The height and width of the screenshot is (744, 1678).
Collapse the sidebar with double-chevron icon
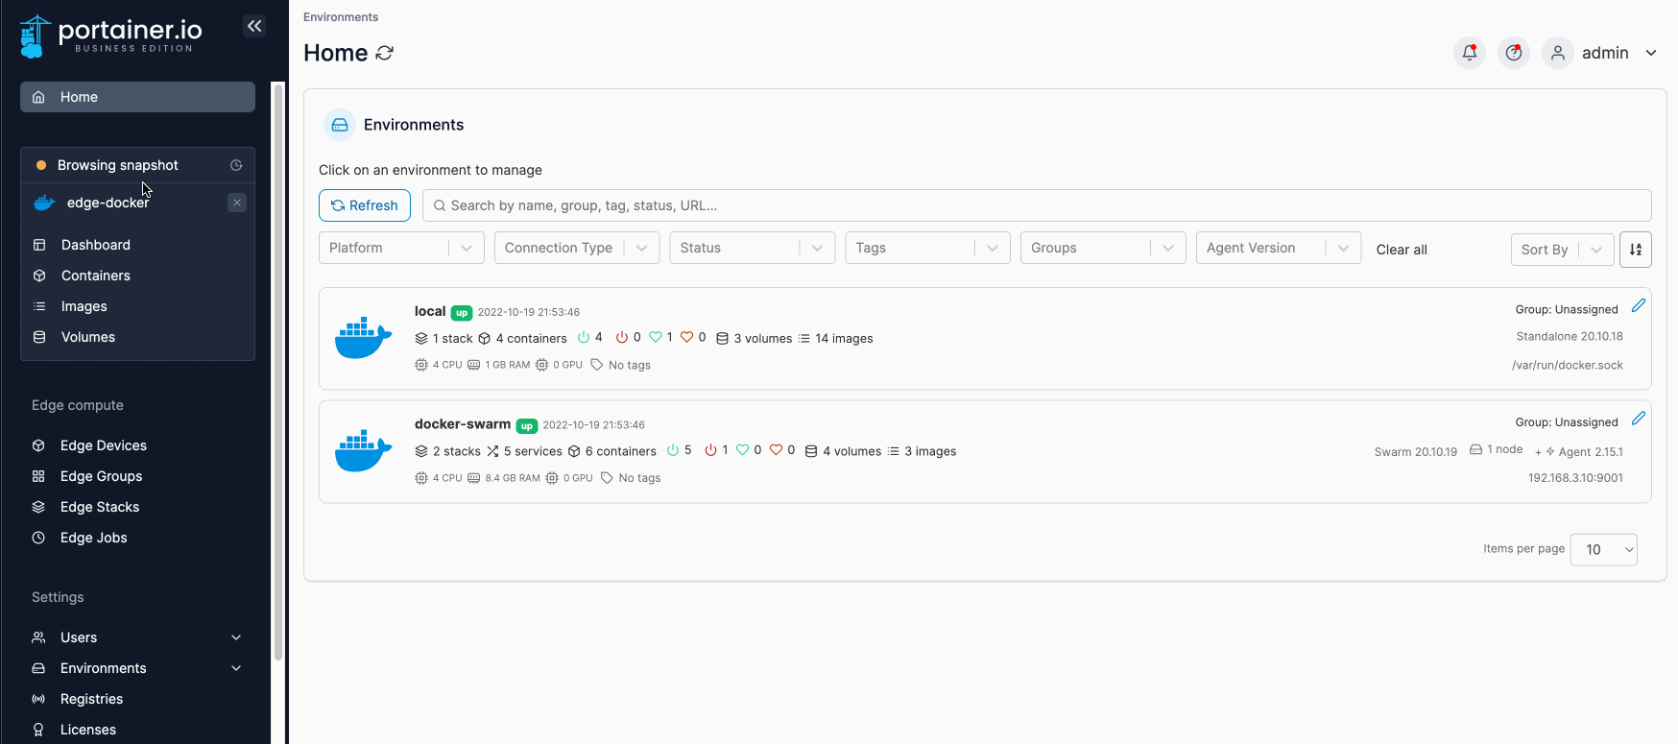tap(254, 27)
